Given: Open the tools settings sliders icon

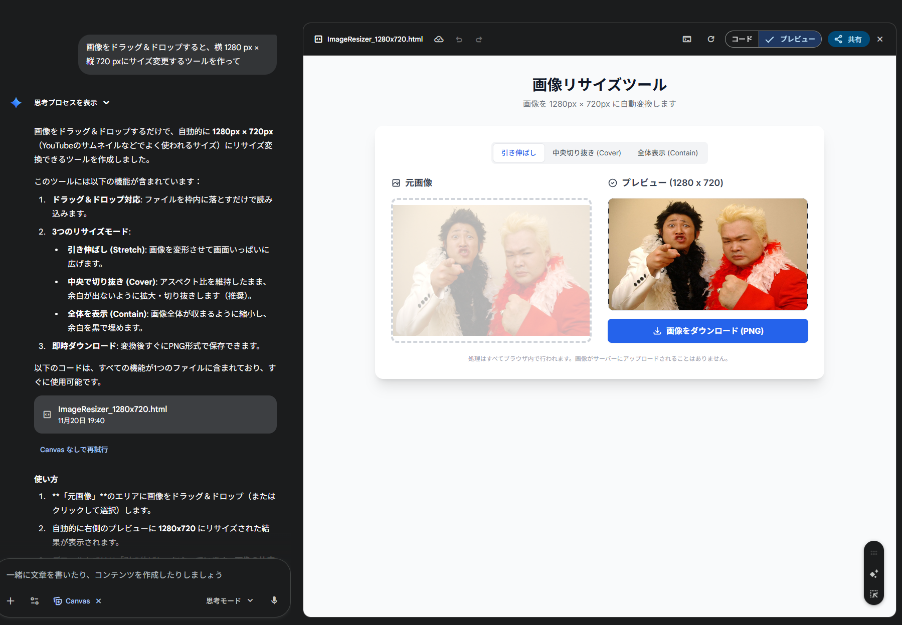Looking at the screenshot, I should (35, 600).
